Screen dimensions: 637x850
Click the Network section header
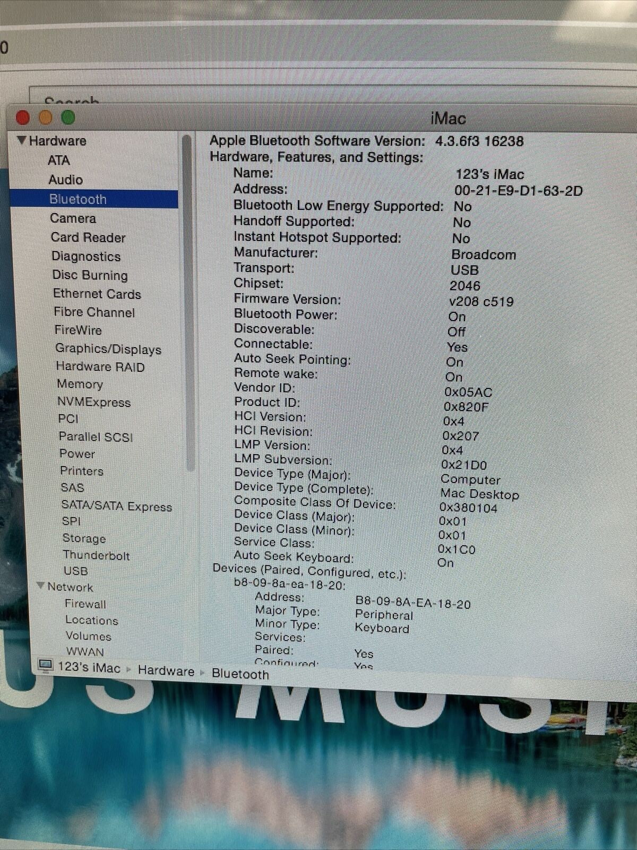click(70, 587)
